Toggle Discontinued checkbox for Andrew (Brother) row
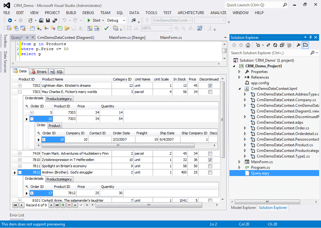The width and height of the screenshot is (321, 228). click(x=210, y=172)
